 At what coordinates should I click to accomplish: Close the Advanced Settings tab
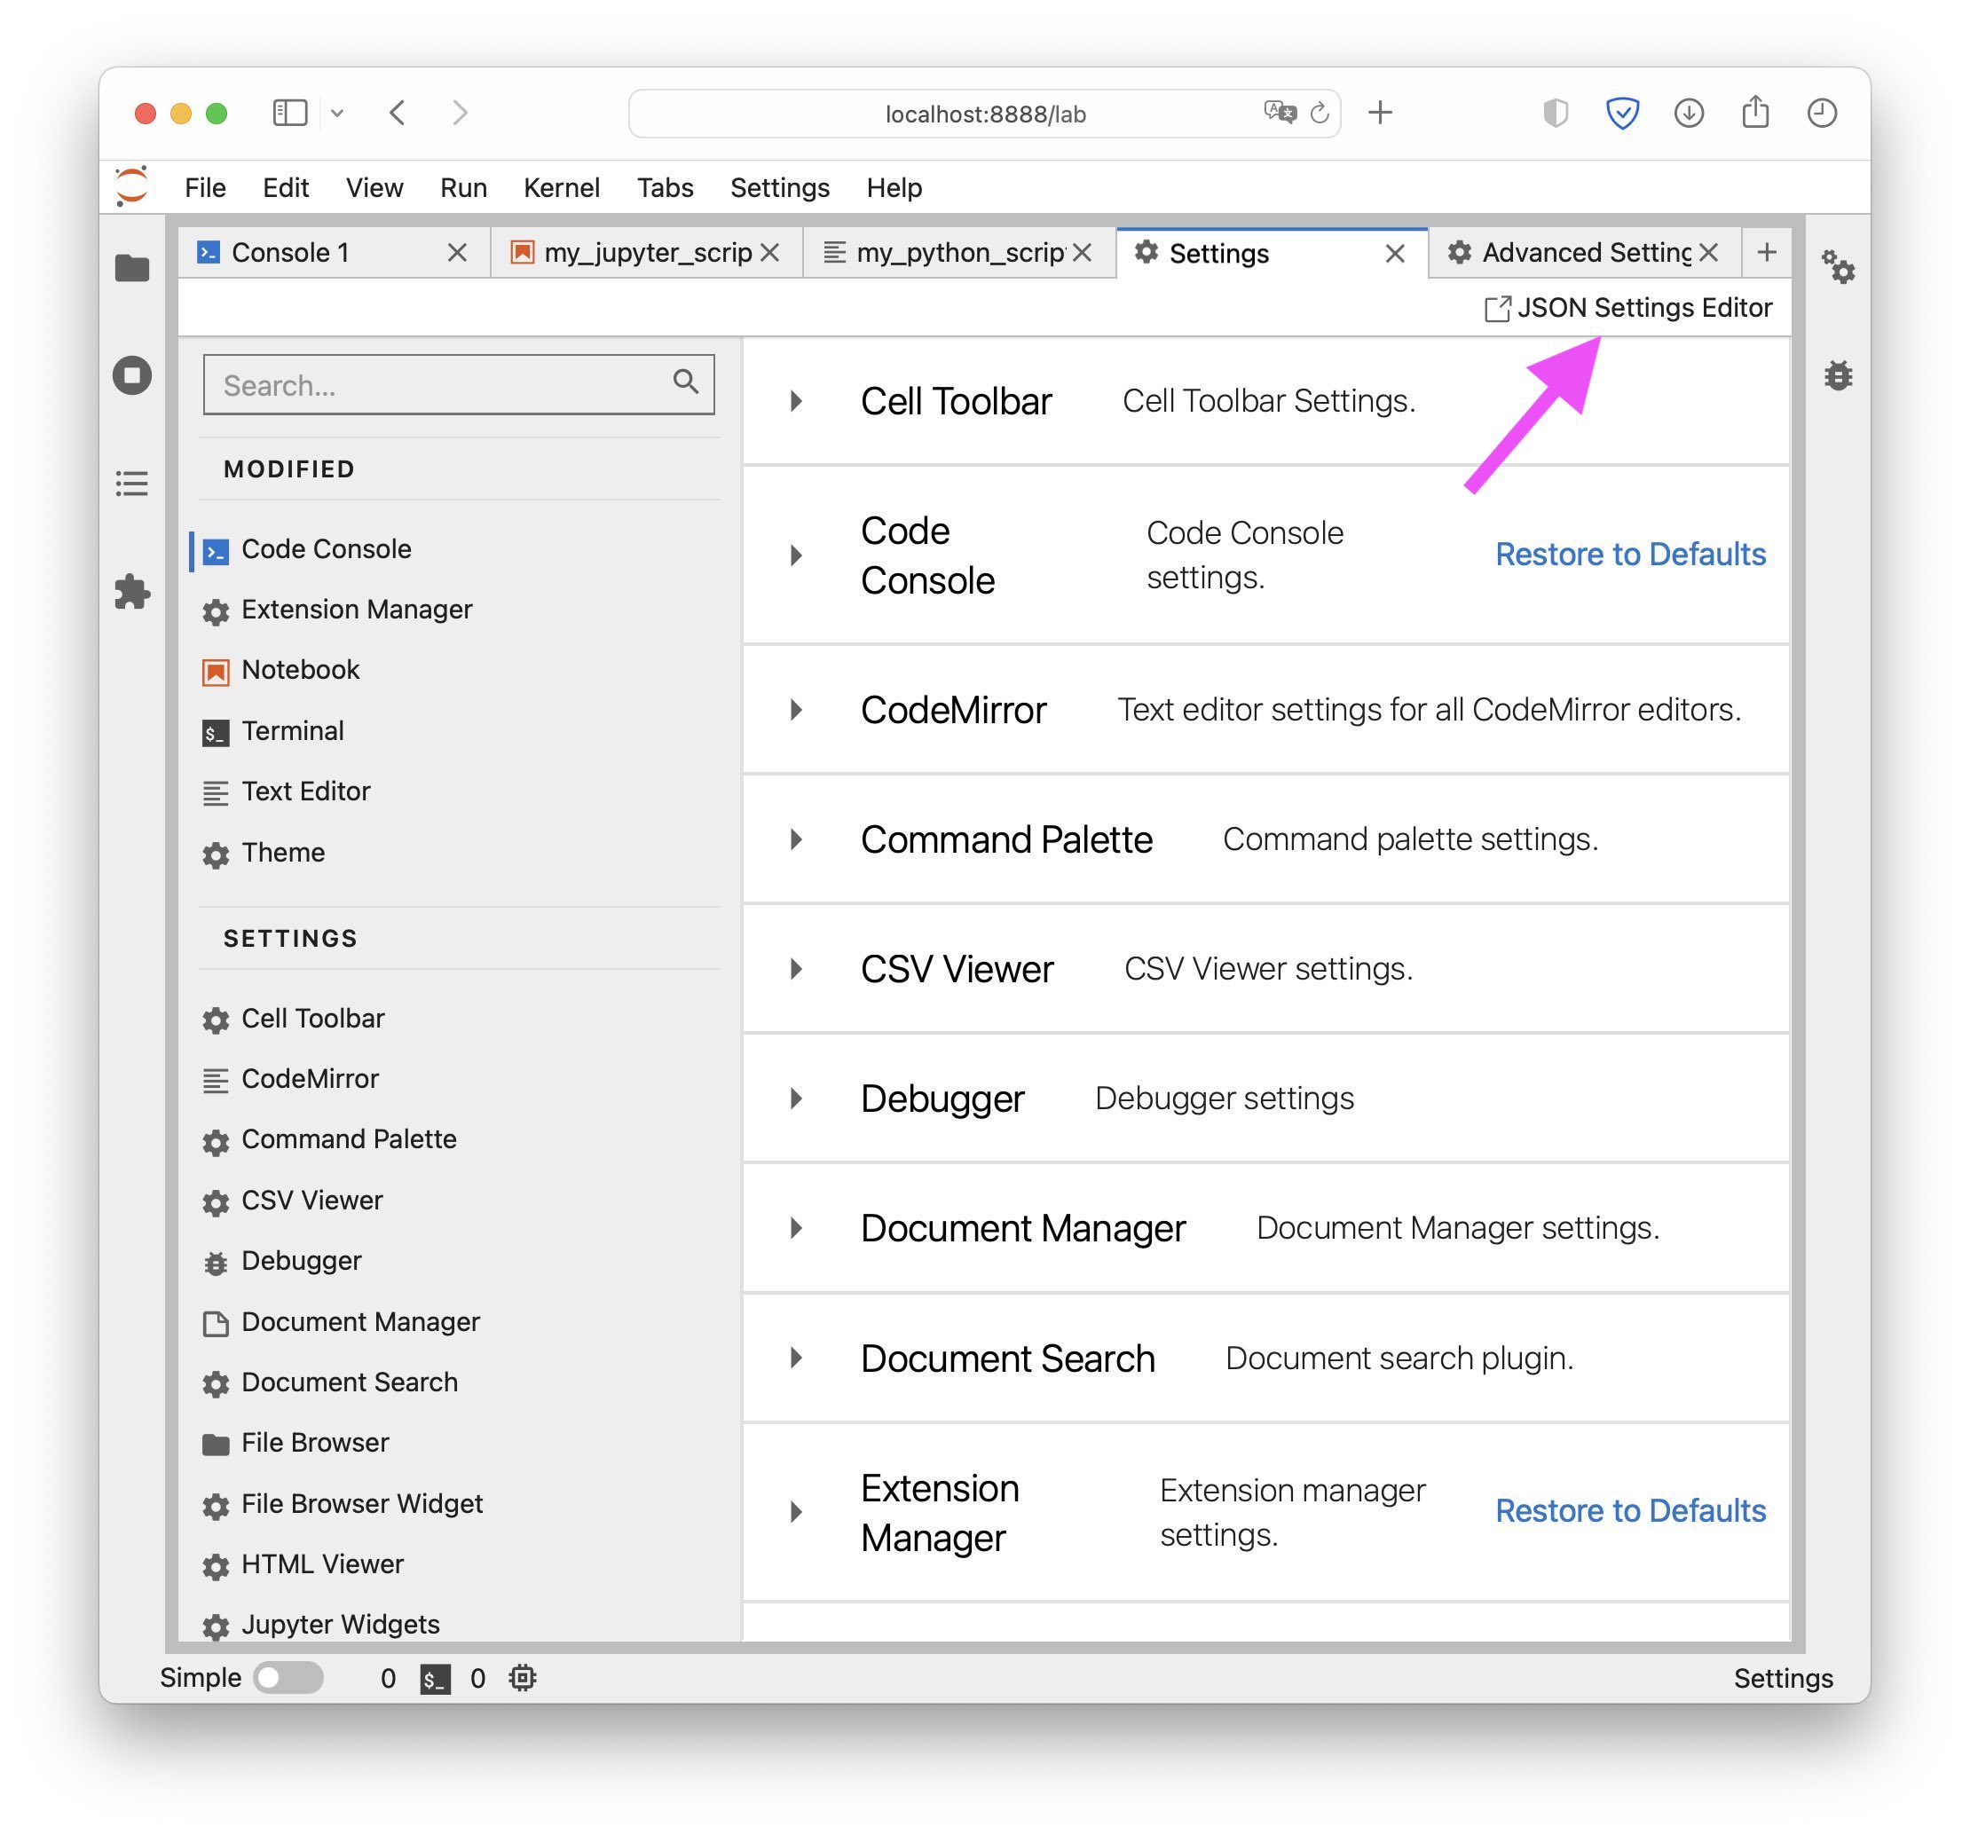(1707, 253)
